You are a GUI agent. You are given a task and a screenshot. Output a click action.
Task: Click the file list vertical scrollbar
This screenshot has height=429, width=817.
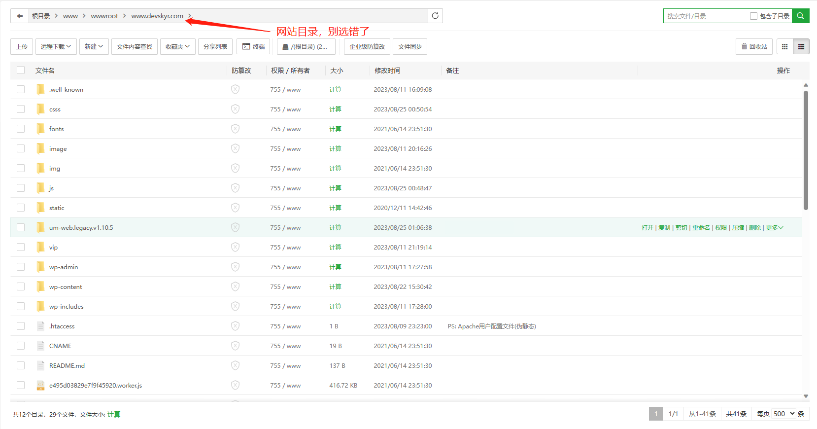(x=806, y=148)
